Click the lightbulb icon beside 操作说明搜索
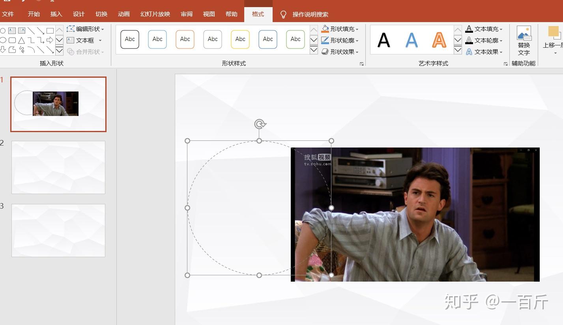The image size is (563, 325). coord(283,15)
